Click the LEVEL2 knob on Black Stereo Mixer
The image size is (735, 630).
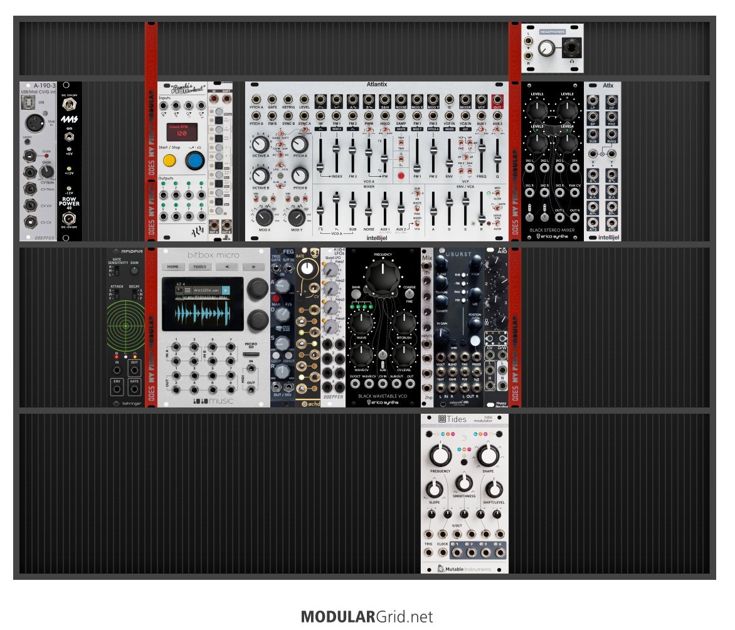[567, 110]
